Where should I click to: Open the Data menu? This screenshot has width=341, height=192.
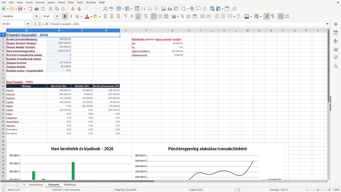[71, 2]
